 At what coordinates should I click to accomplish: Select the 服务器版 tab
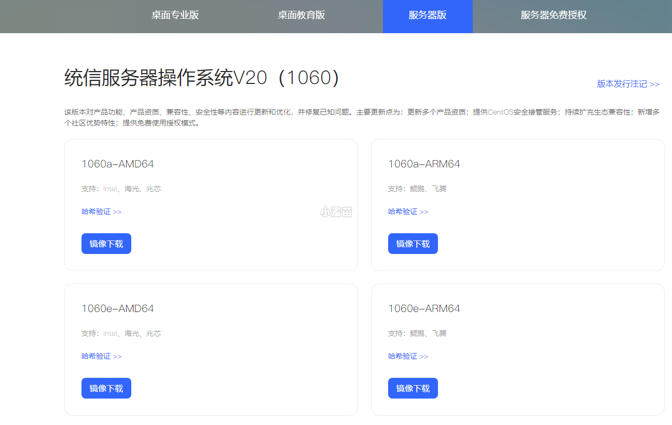[428, 16]
